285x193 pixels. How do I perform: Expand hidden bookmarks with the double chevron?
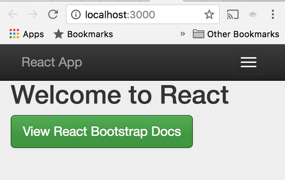(182, 34)
